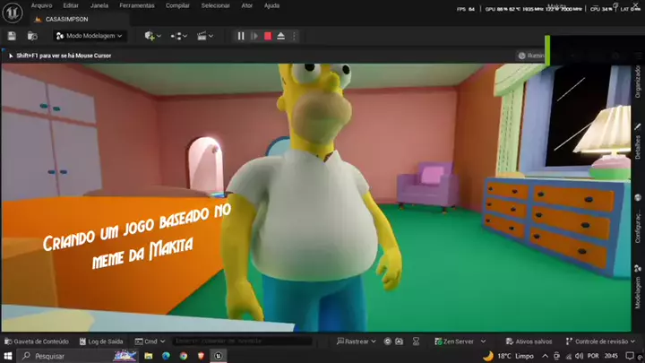Open the Log de Saída panel
This screenshot has height=363, width=645.
click(x=102, y=341)
